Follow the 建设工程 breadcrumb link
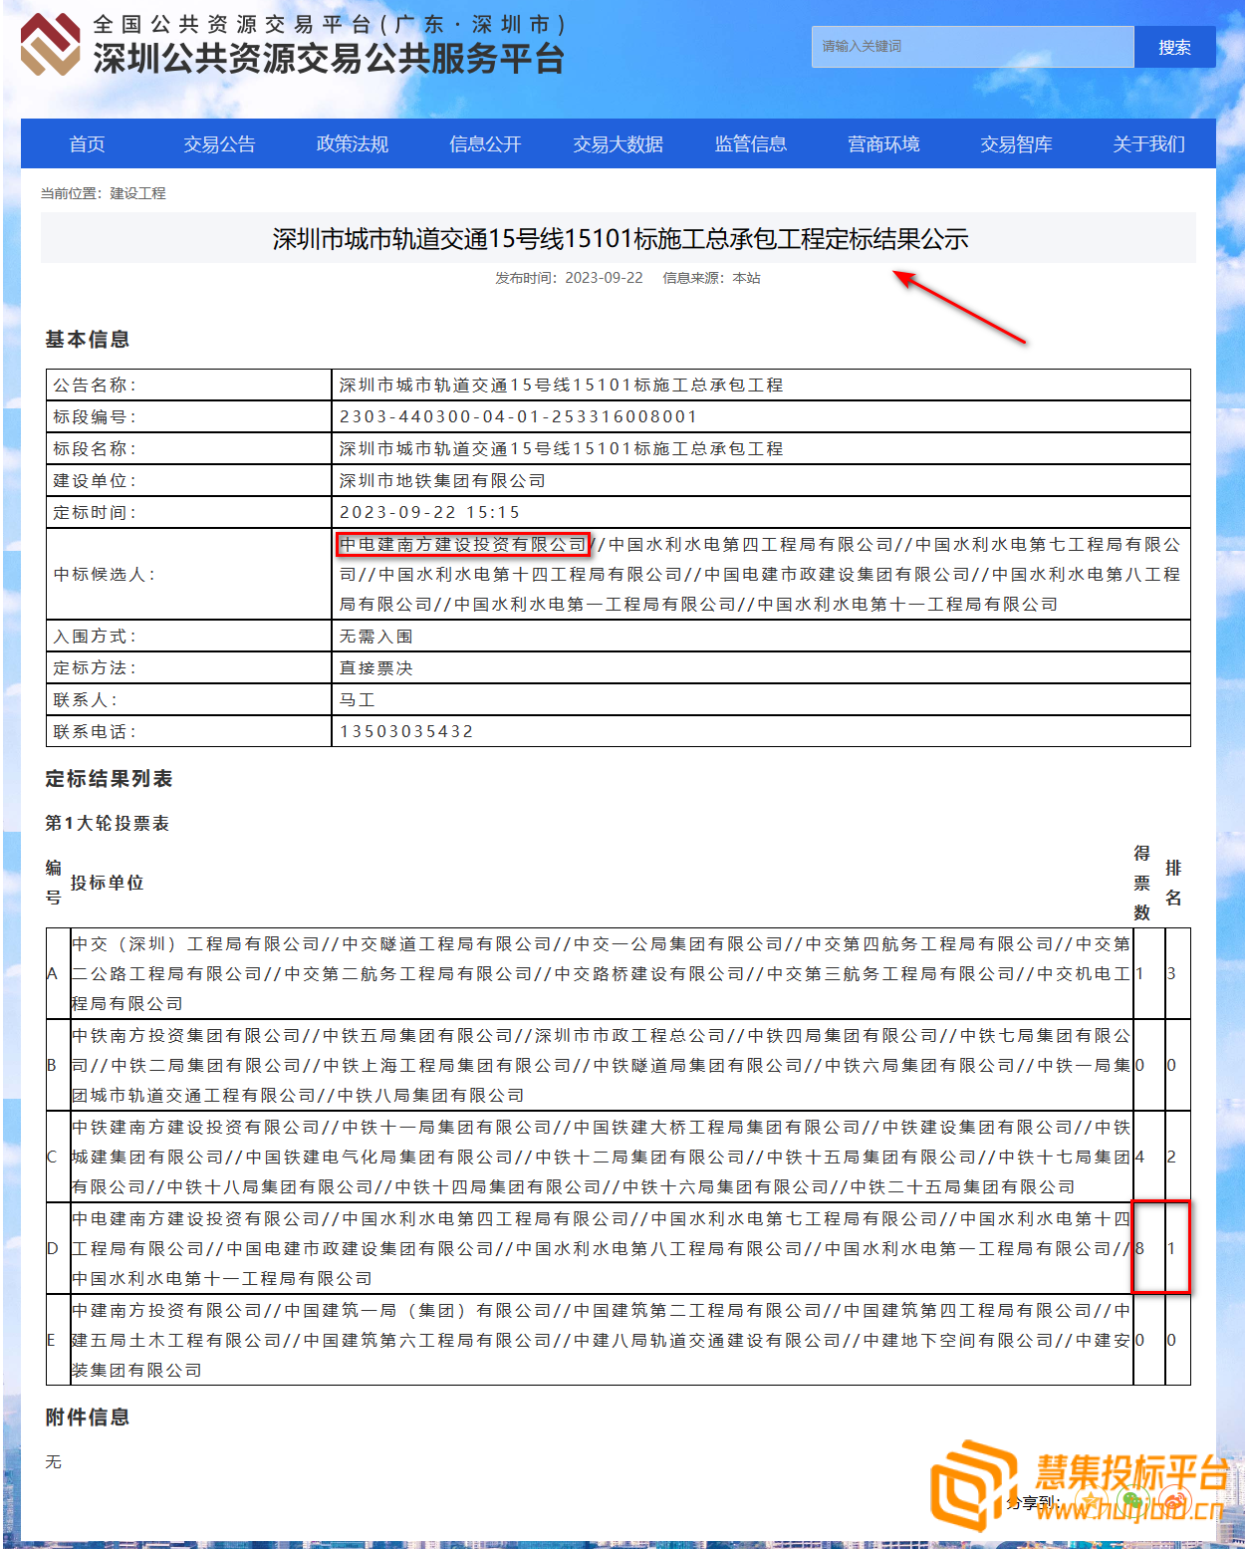 click(x=137, y=193)
